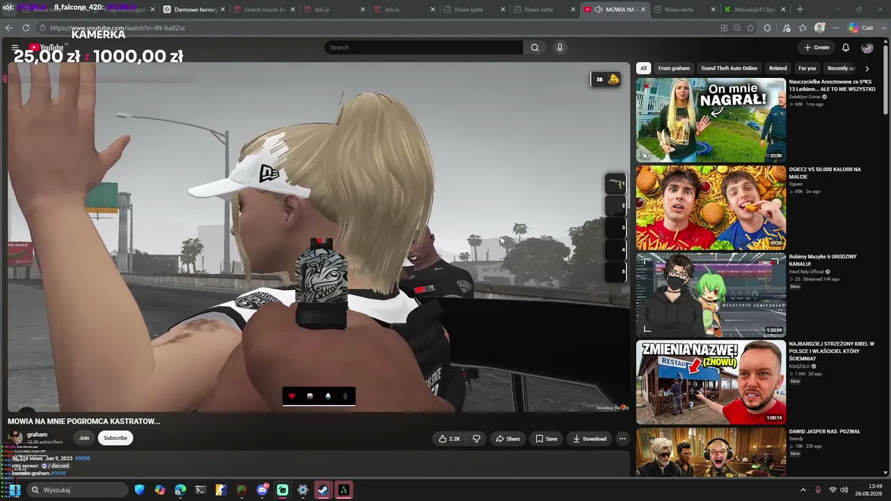Open the clock and date in taskbar

coord(869,490)
